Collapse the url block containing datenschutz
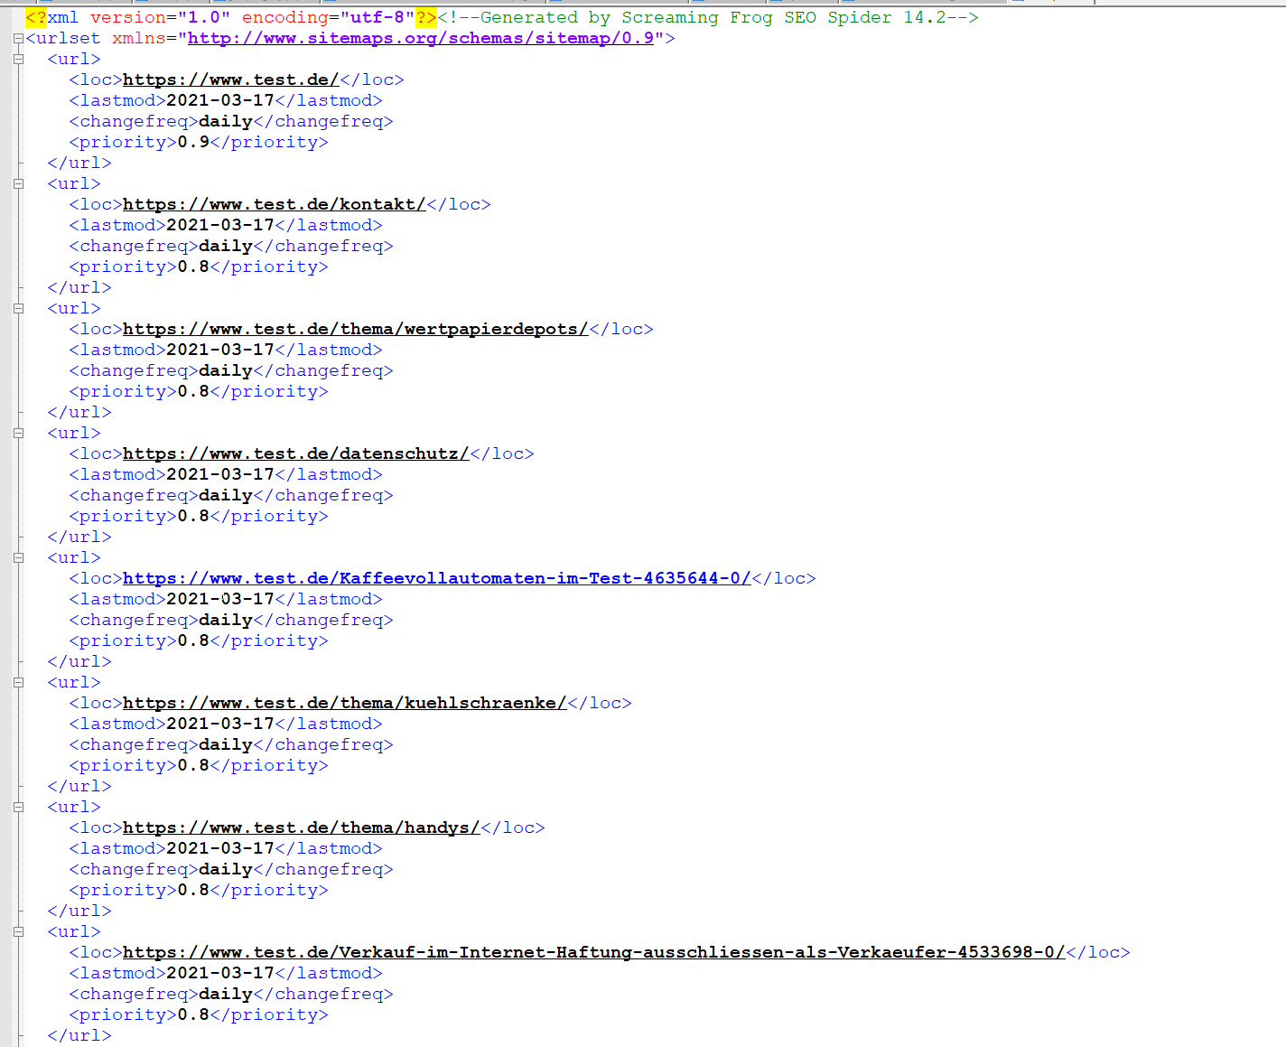The image size is (1286, 1047). tap(18, 434)
